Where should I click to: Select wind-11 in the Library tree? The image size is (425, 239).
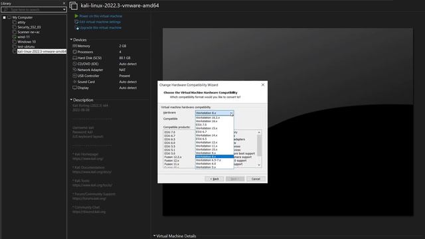24,37
